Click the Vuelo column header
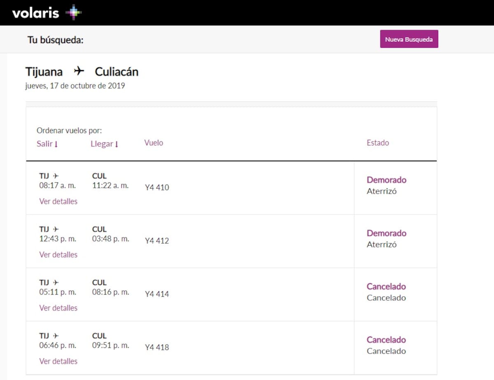The width and height of the screenshot is (494, 380). point(154,143)
